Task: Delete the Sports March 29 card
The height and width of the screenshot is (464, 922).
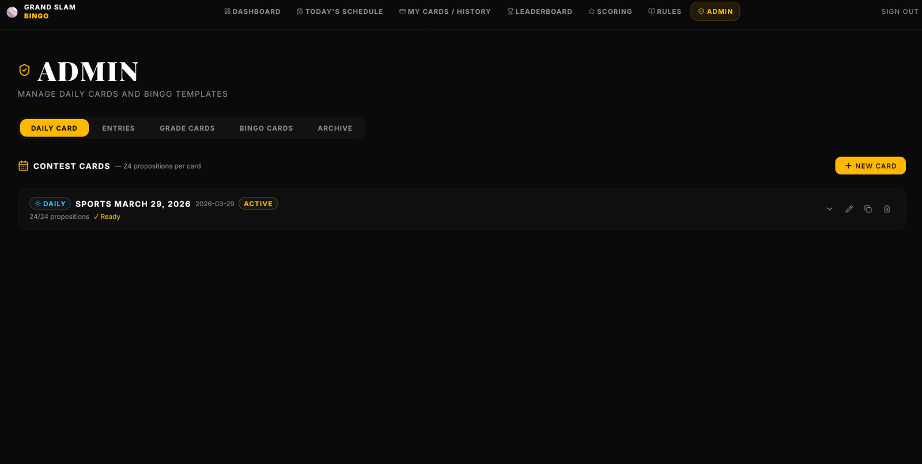Action: (887, 209)
